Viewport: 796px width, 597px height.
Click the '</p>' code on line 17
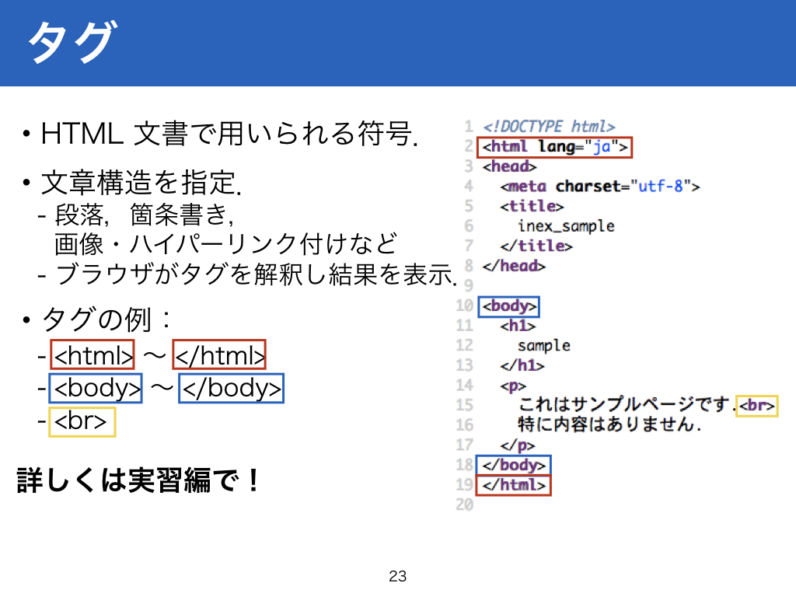tap(518, 445)
